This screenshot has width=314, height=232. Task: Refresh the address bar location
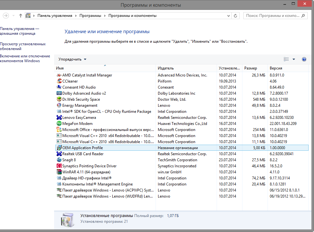pyautogui.click(x=235, y=16)
